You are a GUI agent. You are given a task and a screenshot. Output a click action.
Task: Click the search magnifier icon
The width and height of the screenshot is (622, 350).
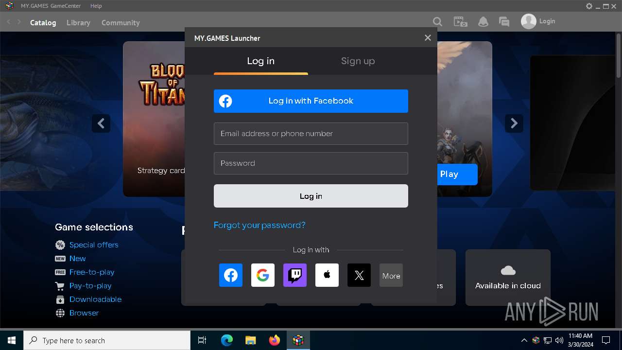coord(437,22)
